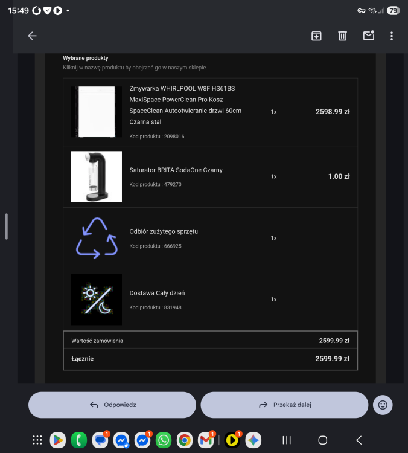
Task: Select product code text 2098016
Action: click(x=174, y=137)
